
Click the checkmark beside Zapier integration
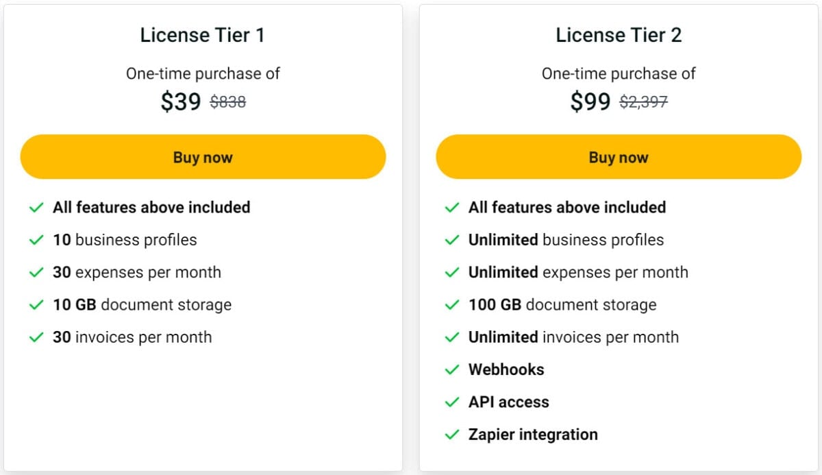click(451, 434)
